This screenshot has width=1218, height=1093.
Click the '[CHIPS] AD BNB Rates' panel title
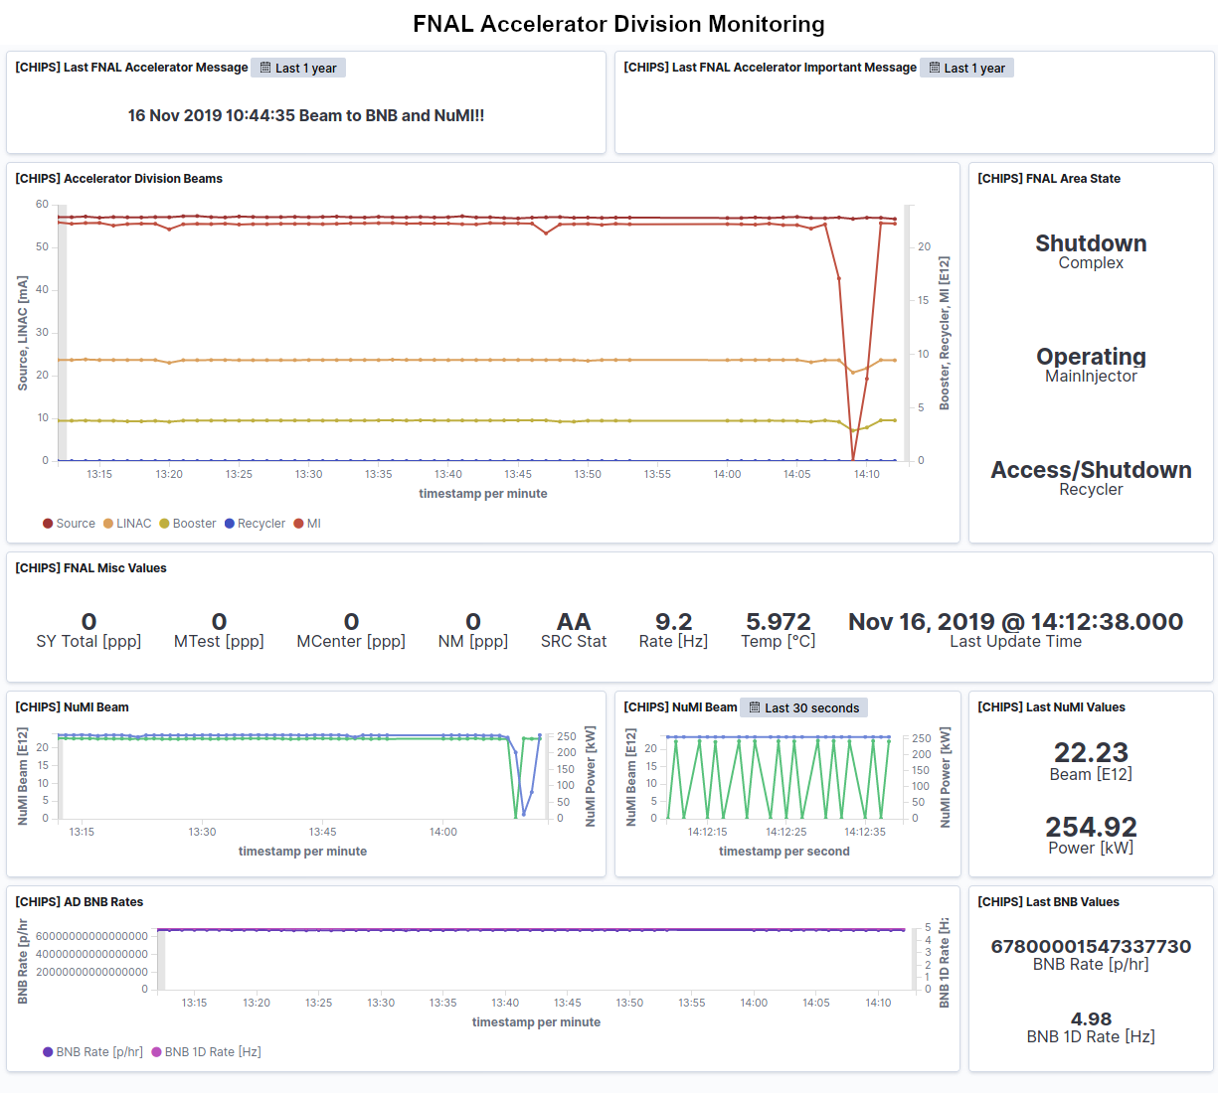coord(79,902)
